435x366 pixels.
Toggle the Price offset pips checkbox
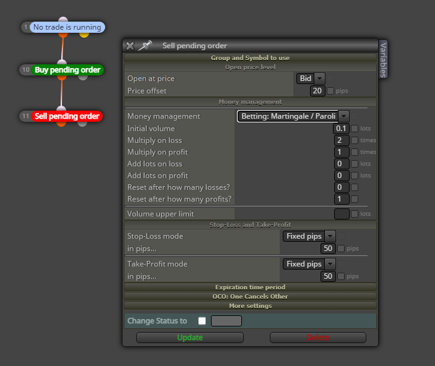[x=330, y=91]
